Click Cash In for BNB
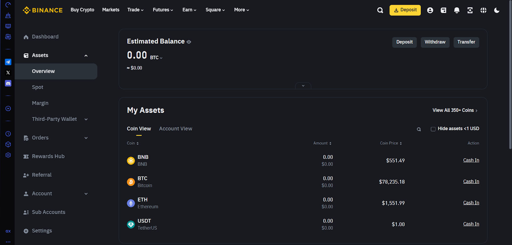The width and height of the screenshot is (512, 245). tap(471, 160)
